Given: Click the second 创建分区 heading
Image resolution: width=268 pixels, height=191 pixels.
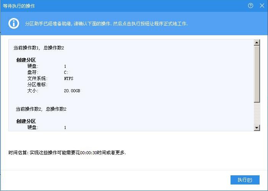Looking at the screenshot, I should [x=26, y=121].
